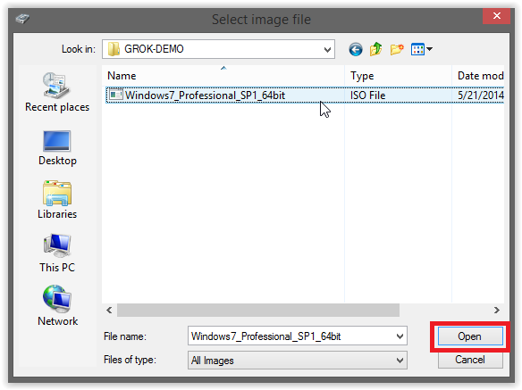Select the 5/21/2014 date cell
Image resolution: width=522 pixels, height=390 pixels.
point(480,95)
